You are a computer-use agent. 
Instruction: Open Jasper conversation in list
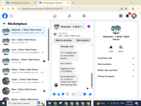point(24,81)
